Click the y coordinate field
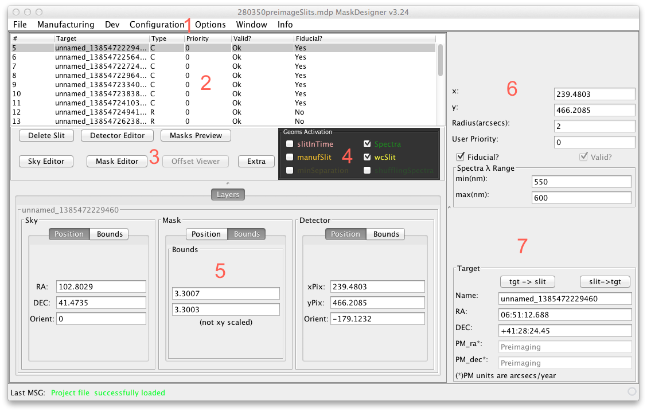Viewport: 647px width, 412px height. [595, 110]
